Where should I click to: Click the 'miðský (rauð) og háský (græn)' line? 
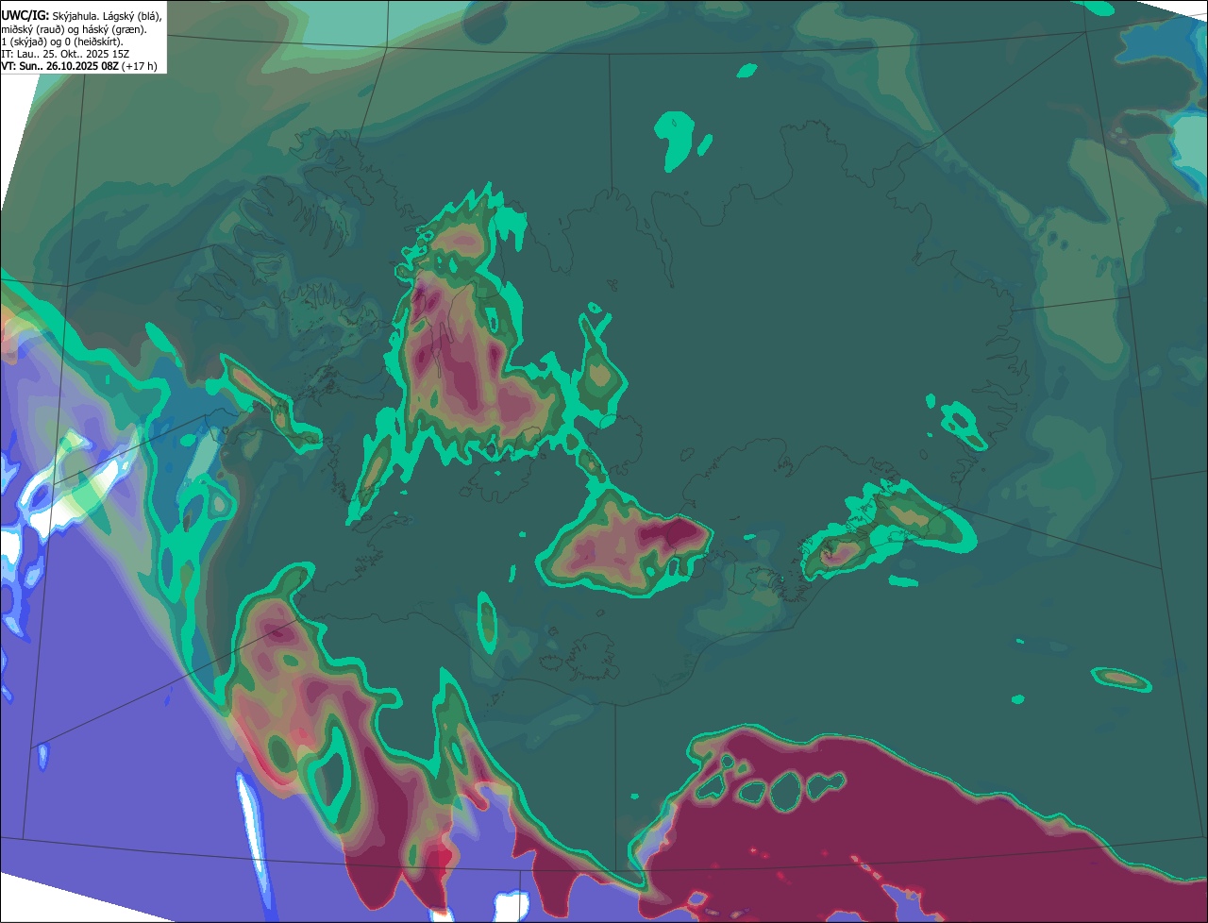click(73, 29)
